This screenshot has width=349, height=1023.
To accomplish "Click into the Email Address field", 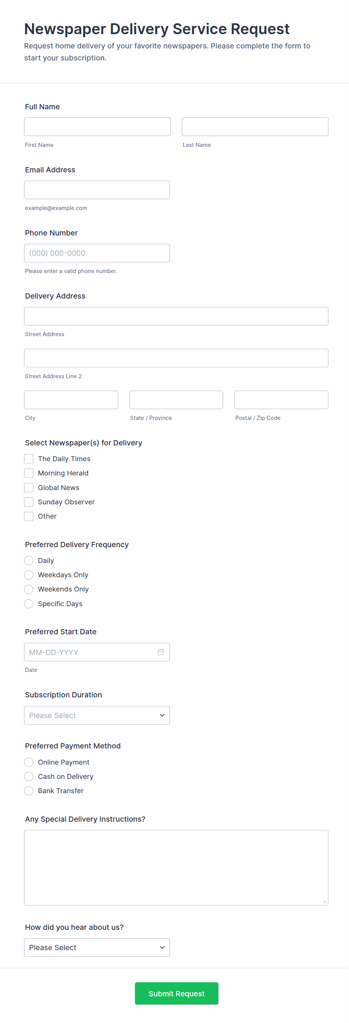I will (x=96, y=190).
